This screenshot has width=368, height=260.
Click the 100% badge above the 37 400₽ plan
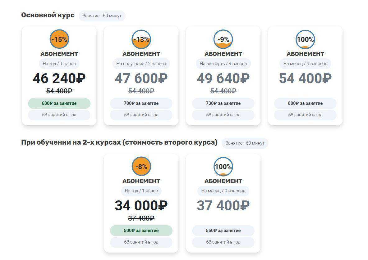click(223, 166)
